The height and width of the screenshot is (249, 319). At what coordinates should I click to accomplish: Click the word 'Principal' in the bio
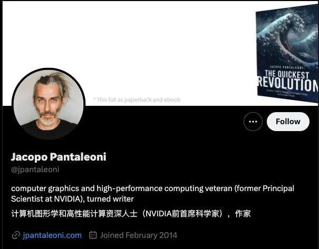tap(278, 188)
